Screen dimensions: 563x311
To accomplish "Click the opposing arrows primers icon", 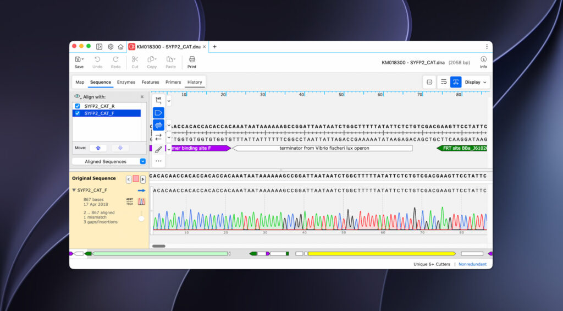I will coord(158,137).
